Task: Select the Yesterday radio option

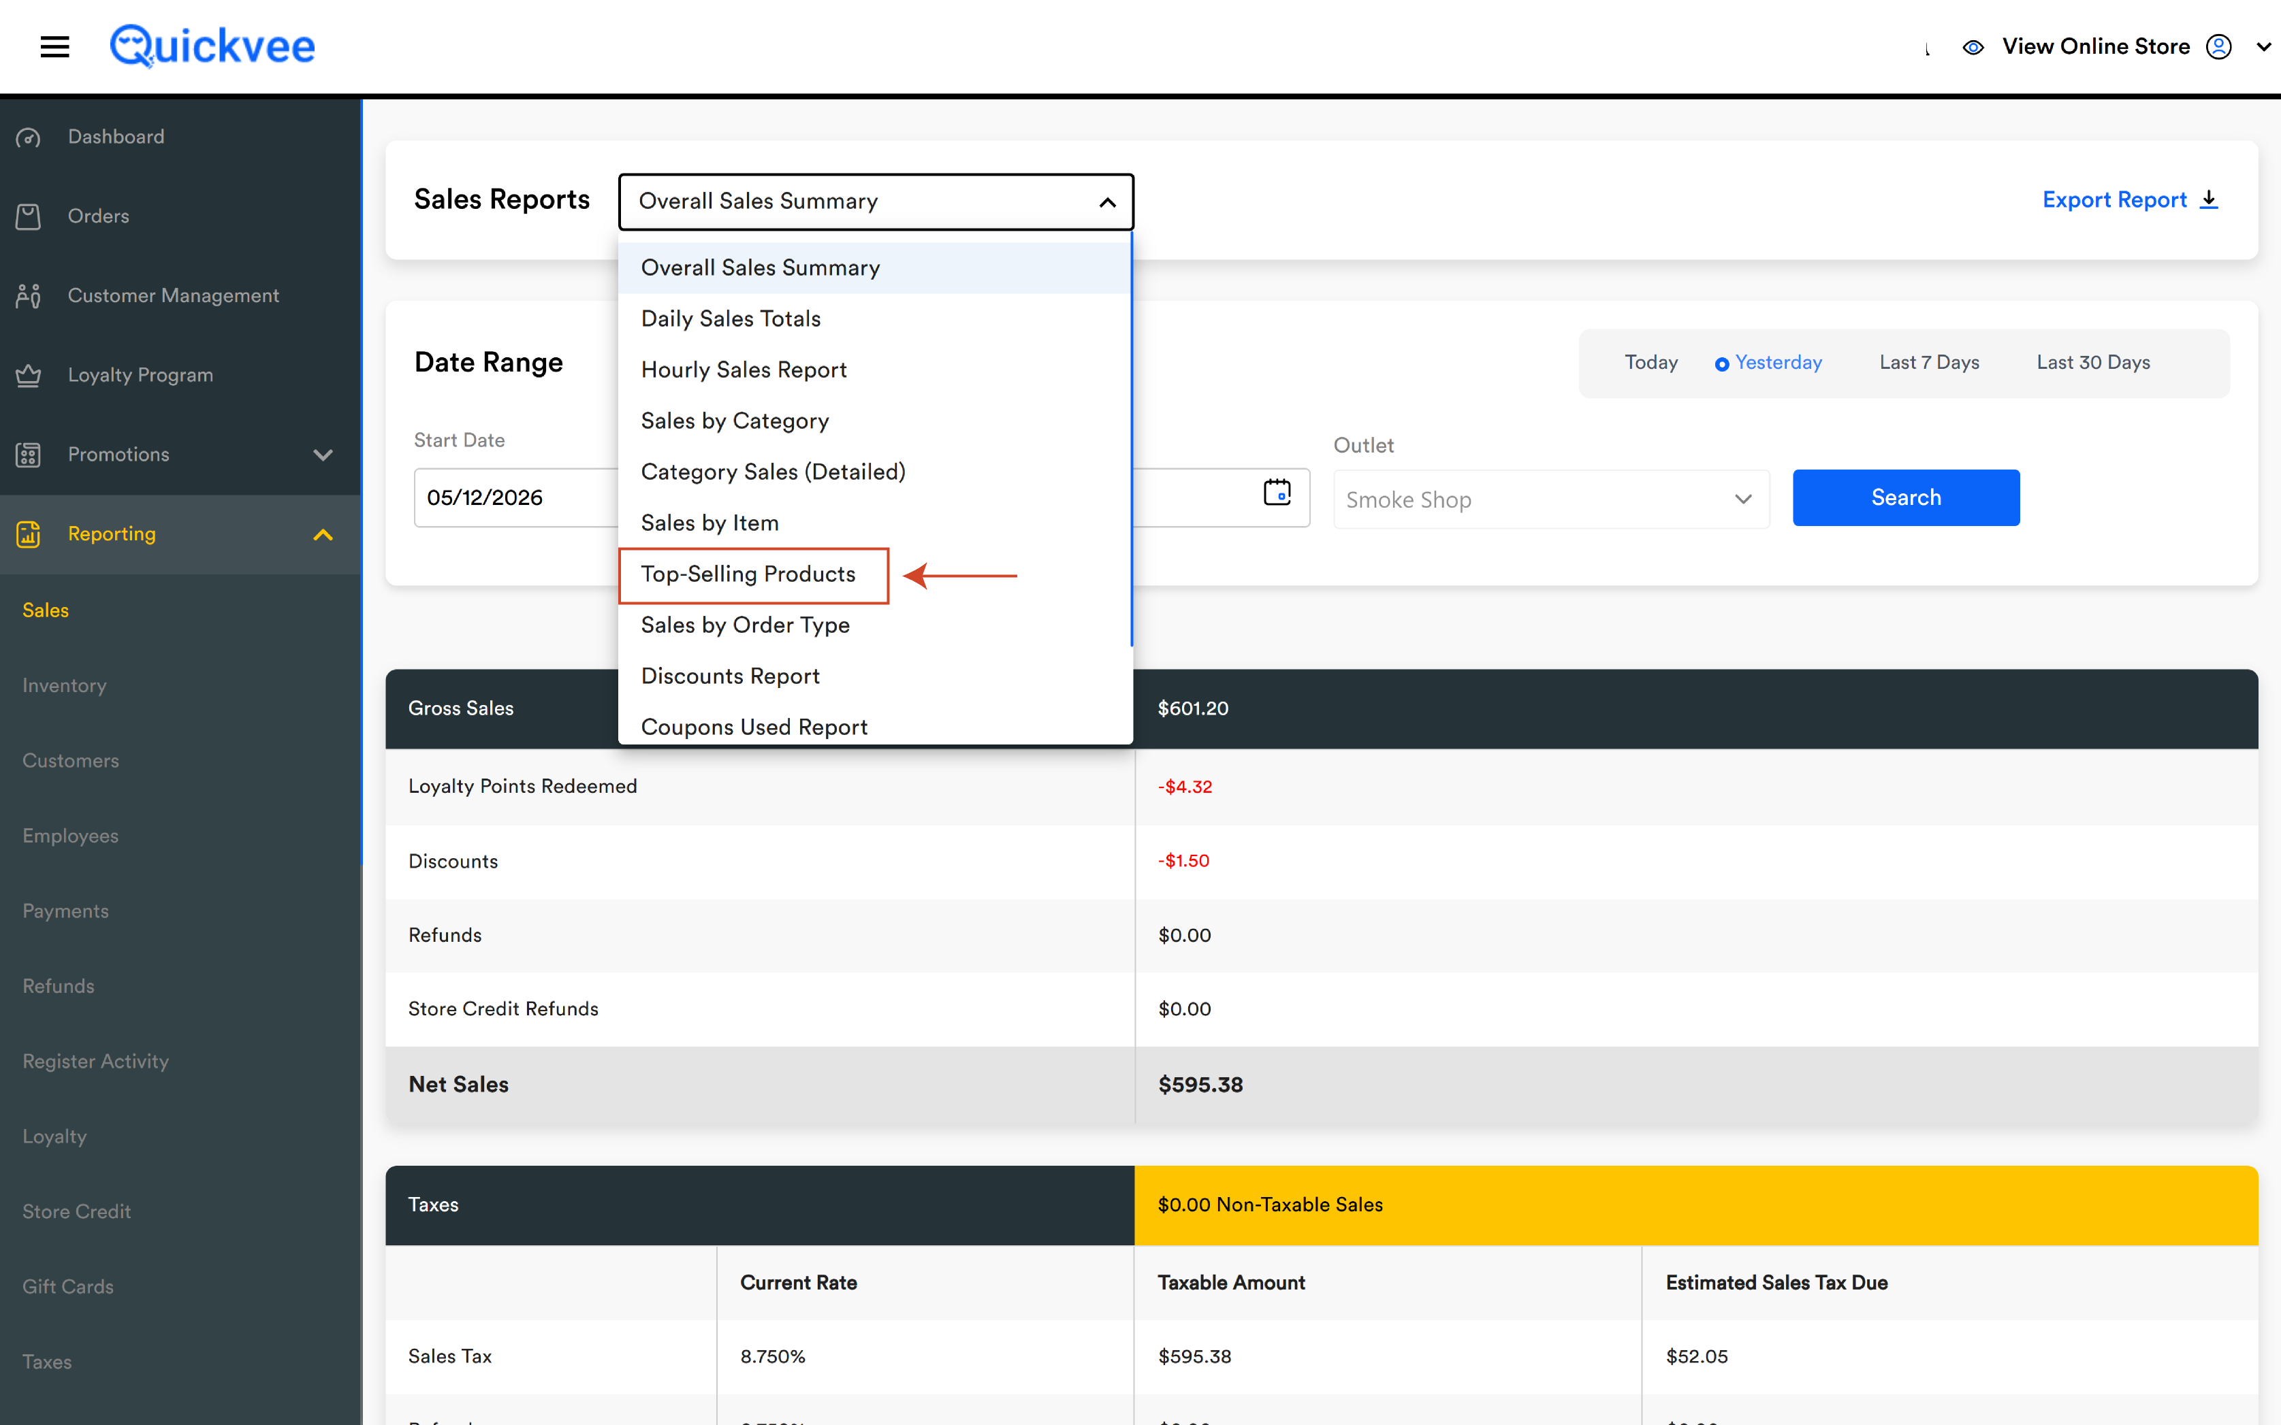Action: [1722, 364]
